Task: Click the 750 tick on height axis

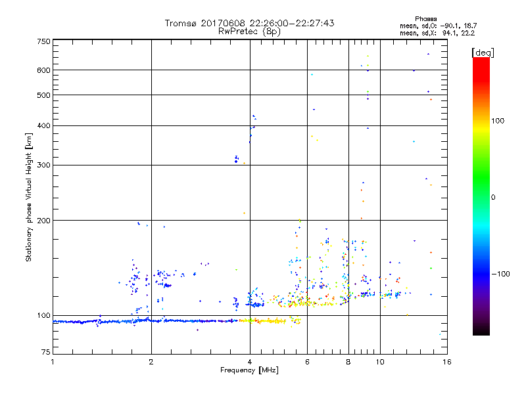Action: [x=43, y=41]
